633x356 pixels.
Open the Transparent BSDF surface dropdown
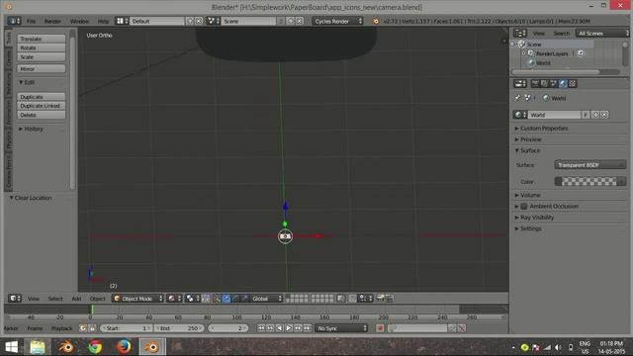[x=590, y=165]
